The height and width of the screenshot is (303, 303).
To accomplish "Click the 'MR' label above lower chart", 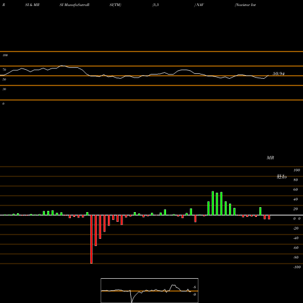I will (x=270, y=158).
